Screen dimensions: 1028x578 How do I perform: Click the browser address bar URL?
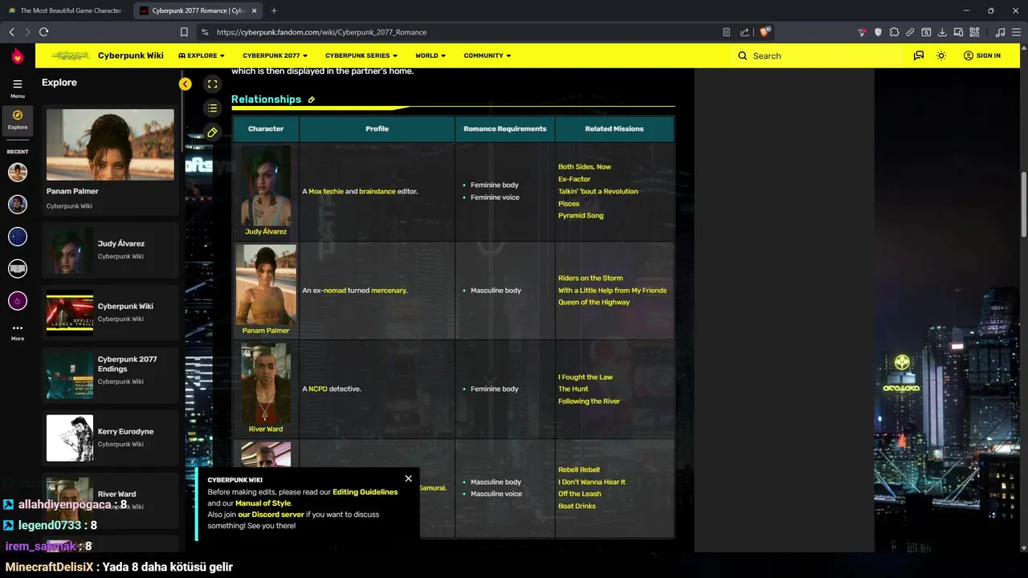click(321, 32)
